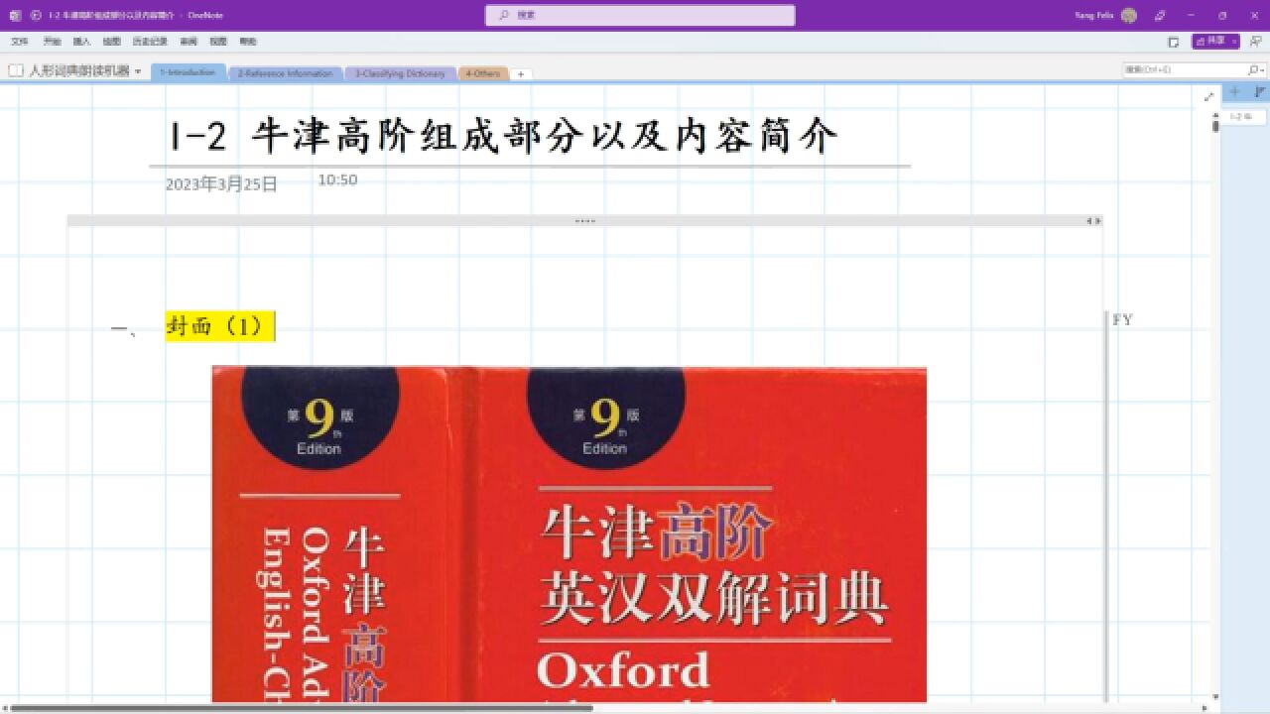Switch to the 4-Others section tab
1270x714 pixels.
(x=483, y=73)
